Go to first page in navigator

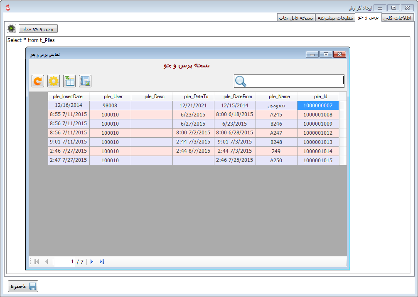(37, 262)
